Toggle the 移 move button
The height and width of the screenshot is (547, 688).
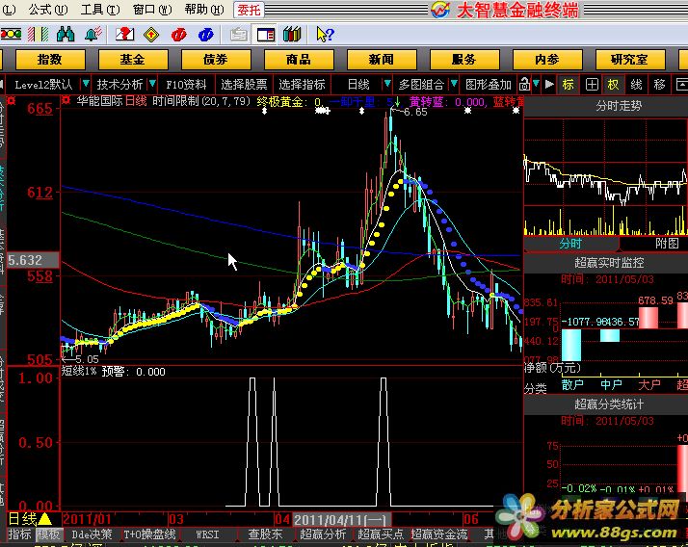click(x=659, y=84)
